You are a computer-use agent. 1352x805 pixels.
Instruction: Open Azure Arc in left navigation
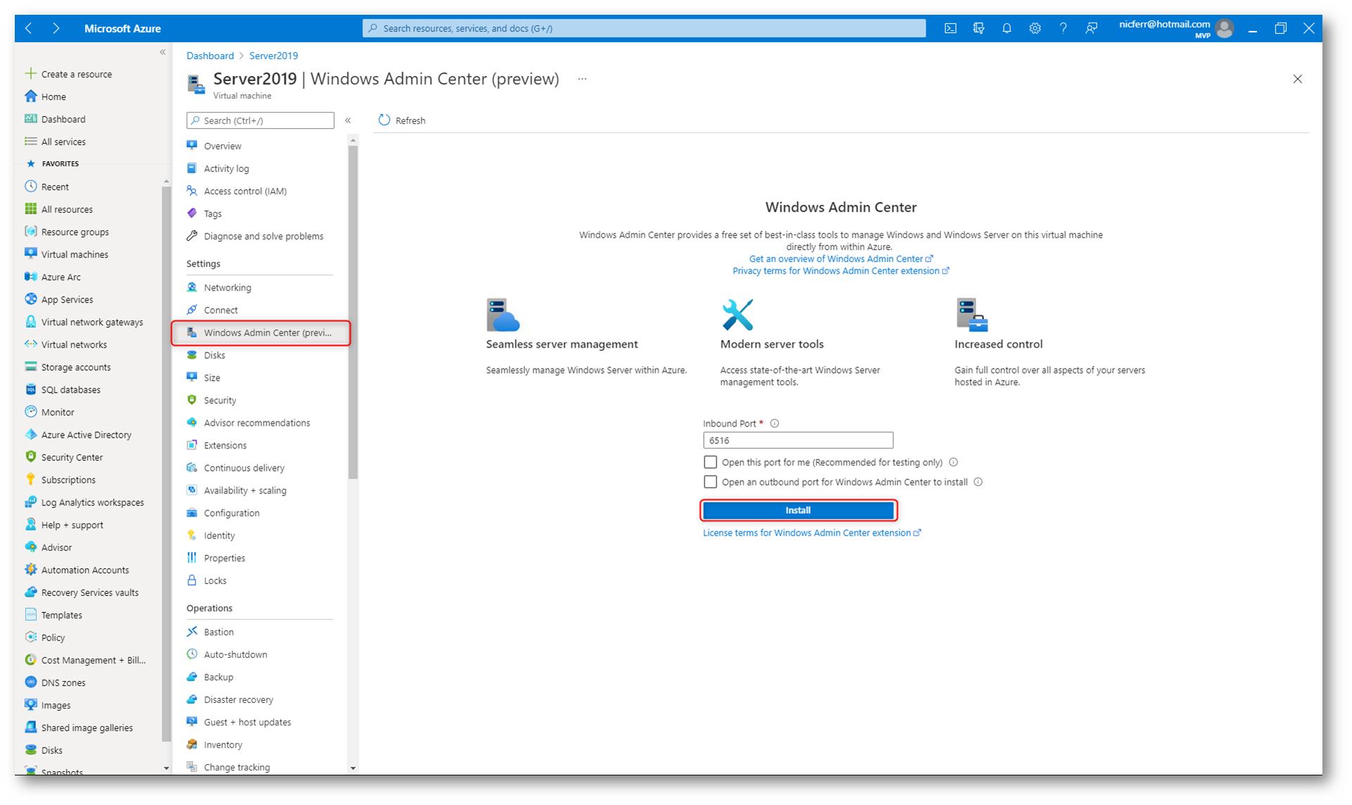tap(61, 277)
